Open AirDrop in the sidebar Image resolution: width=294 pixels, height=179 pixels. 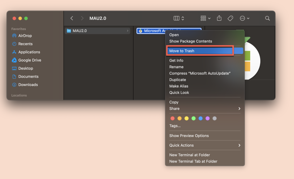(25, 36)
